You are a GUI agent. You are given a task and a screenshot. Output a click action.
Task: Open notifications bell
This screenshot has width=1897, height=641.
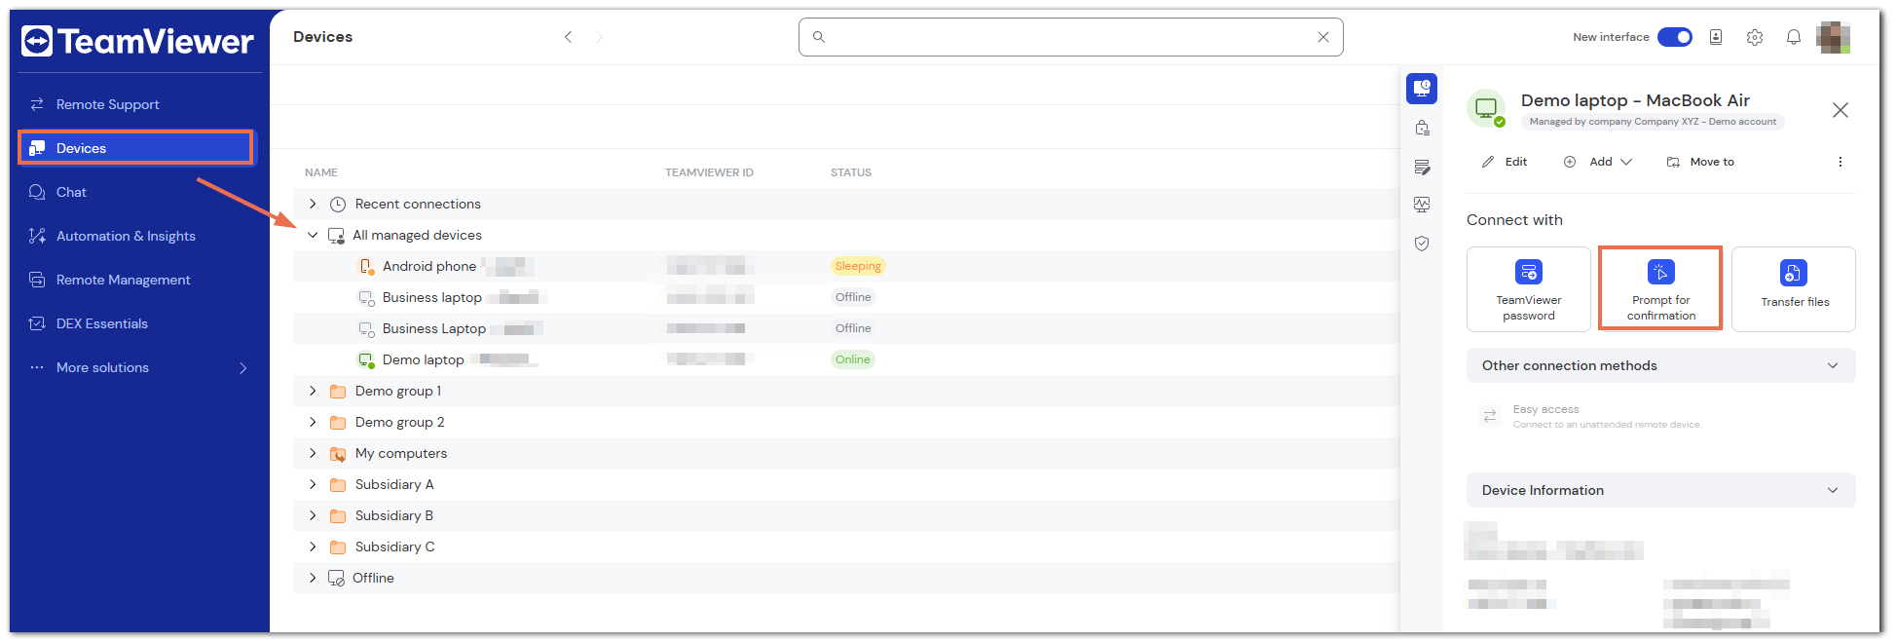tap(1794, 37)
